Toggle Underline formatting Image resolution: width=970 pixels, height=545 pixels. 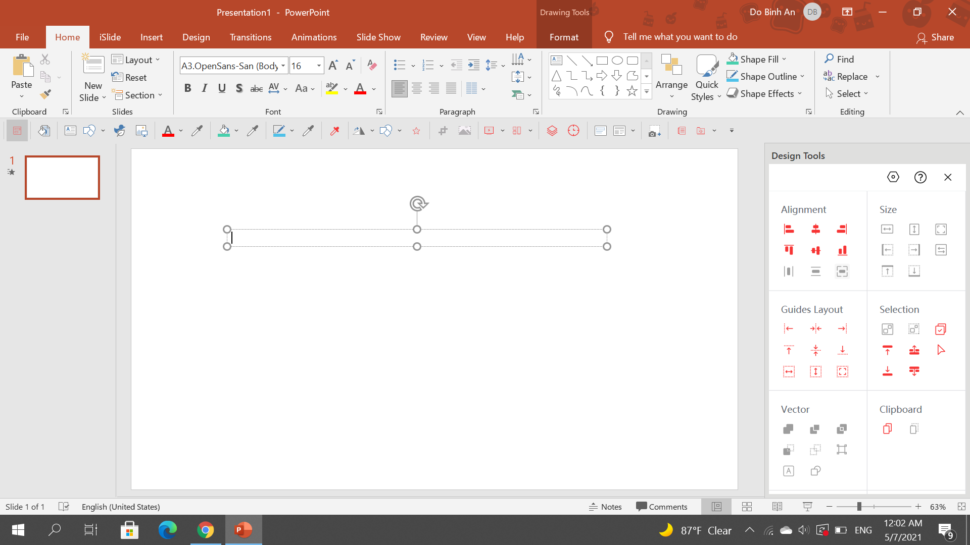[222, 88]
